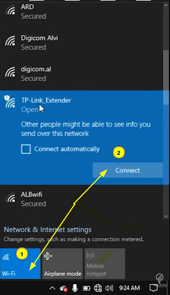170x295 pixels.
Task: Click the battery status tray icon
Action: (87, 288)
